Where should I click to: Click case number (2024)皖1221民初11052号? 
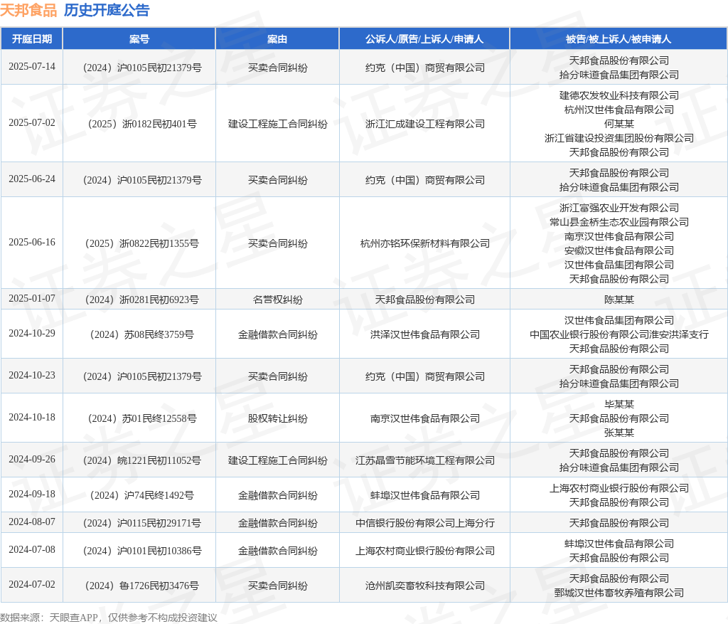(142, 460)
